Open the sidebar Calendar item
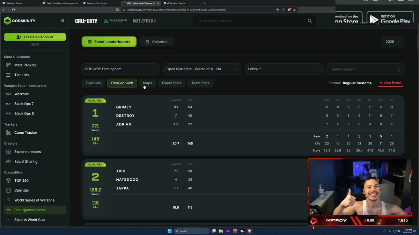 (22, 190)
